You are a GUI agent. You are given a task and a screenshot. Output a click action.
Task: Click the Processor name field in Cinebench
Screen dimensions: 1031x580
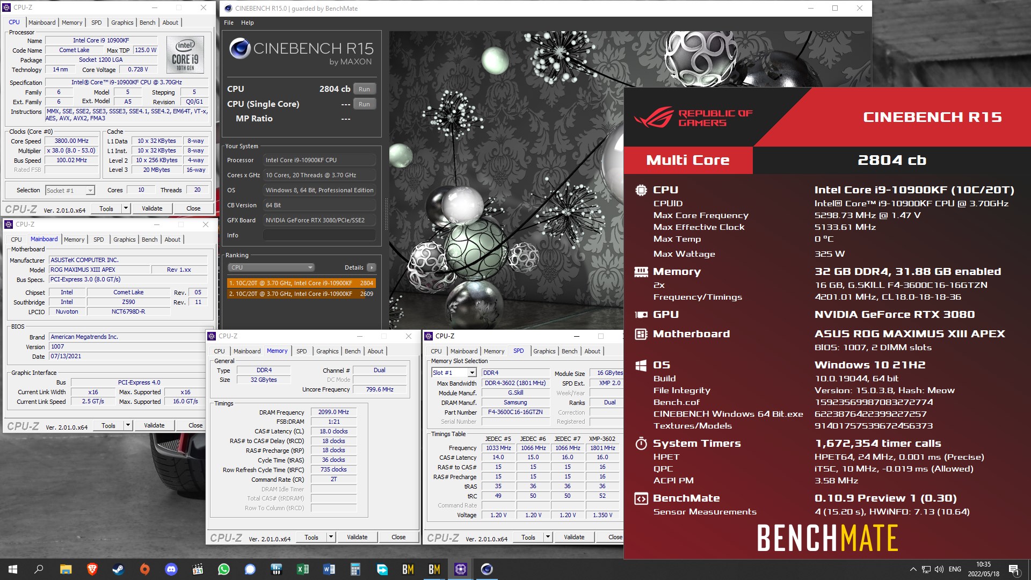[319, 160]
